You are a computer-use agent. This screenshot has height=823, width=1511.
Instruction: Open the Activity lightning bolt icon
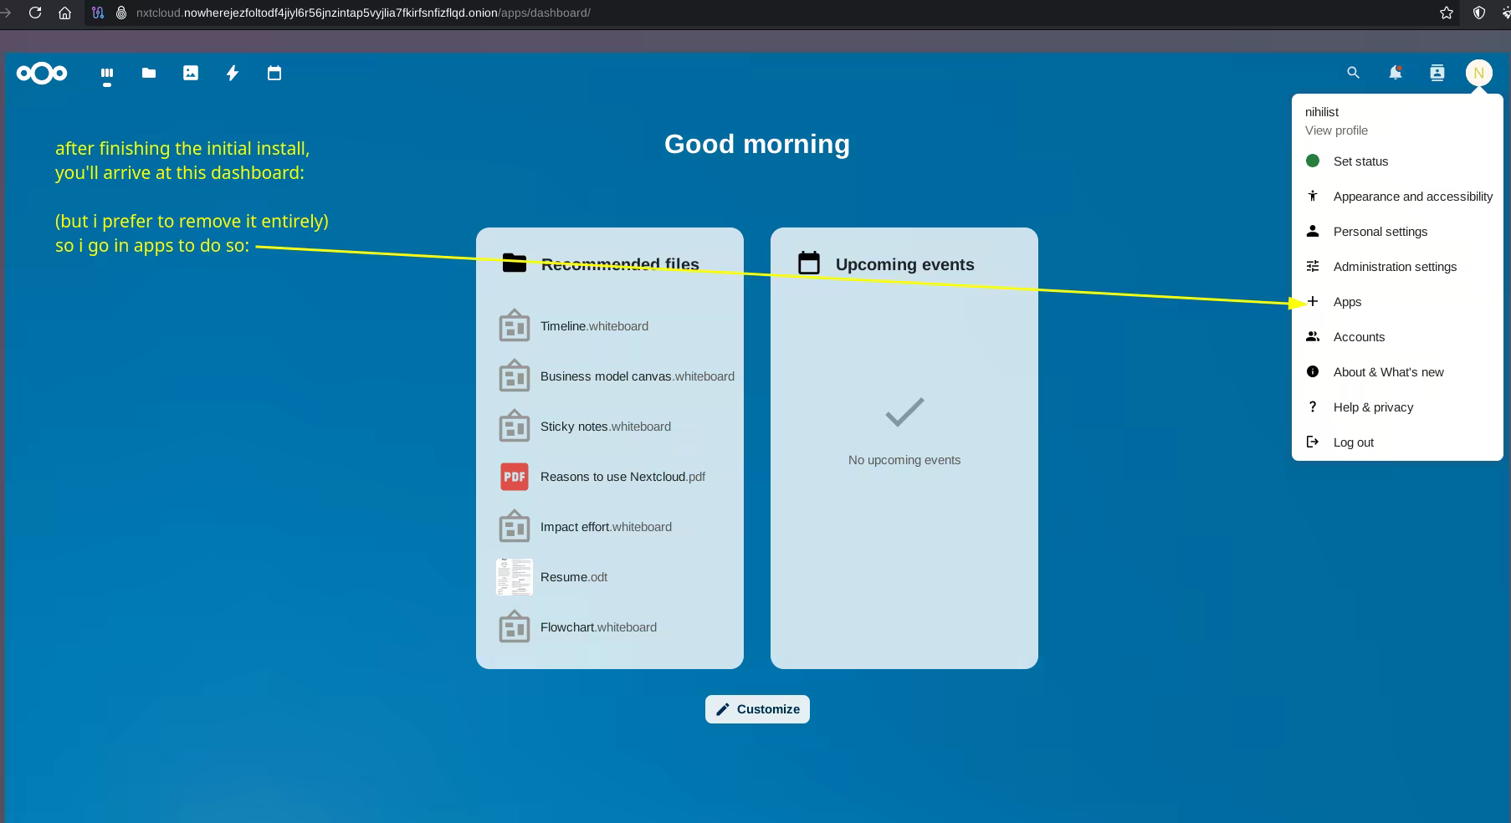(x=233, y=74)
